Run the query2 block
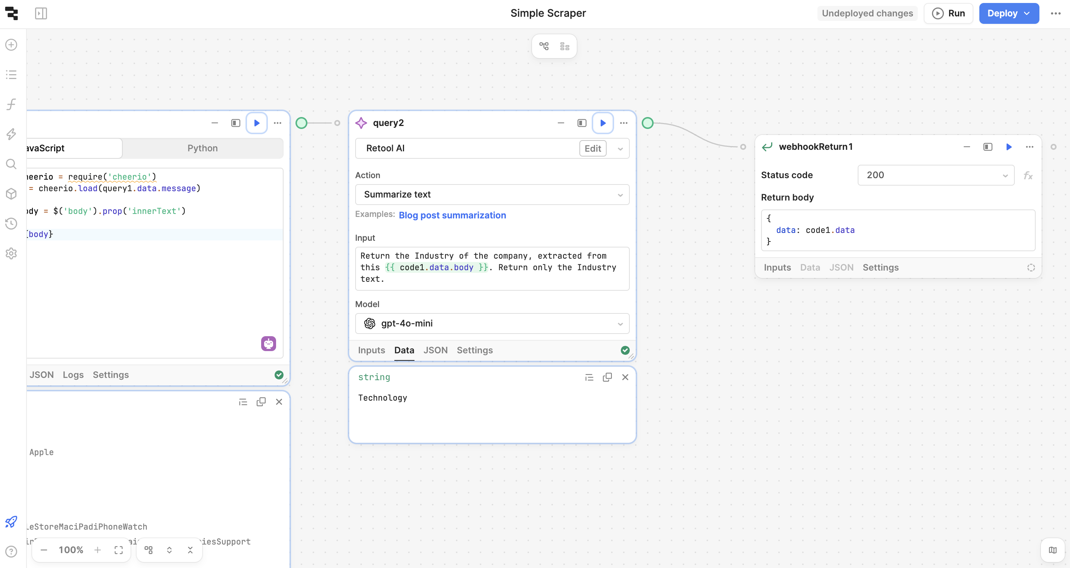The height and width of the screenshot is (568, 1070). click(x=603, y=123)
